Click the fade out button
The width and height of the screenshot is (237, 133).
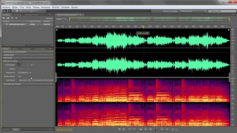[124, 129]
